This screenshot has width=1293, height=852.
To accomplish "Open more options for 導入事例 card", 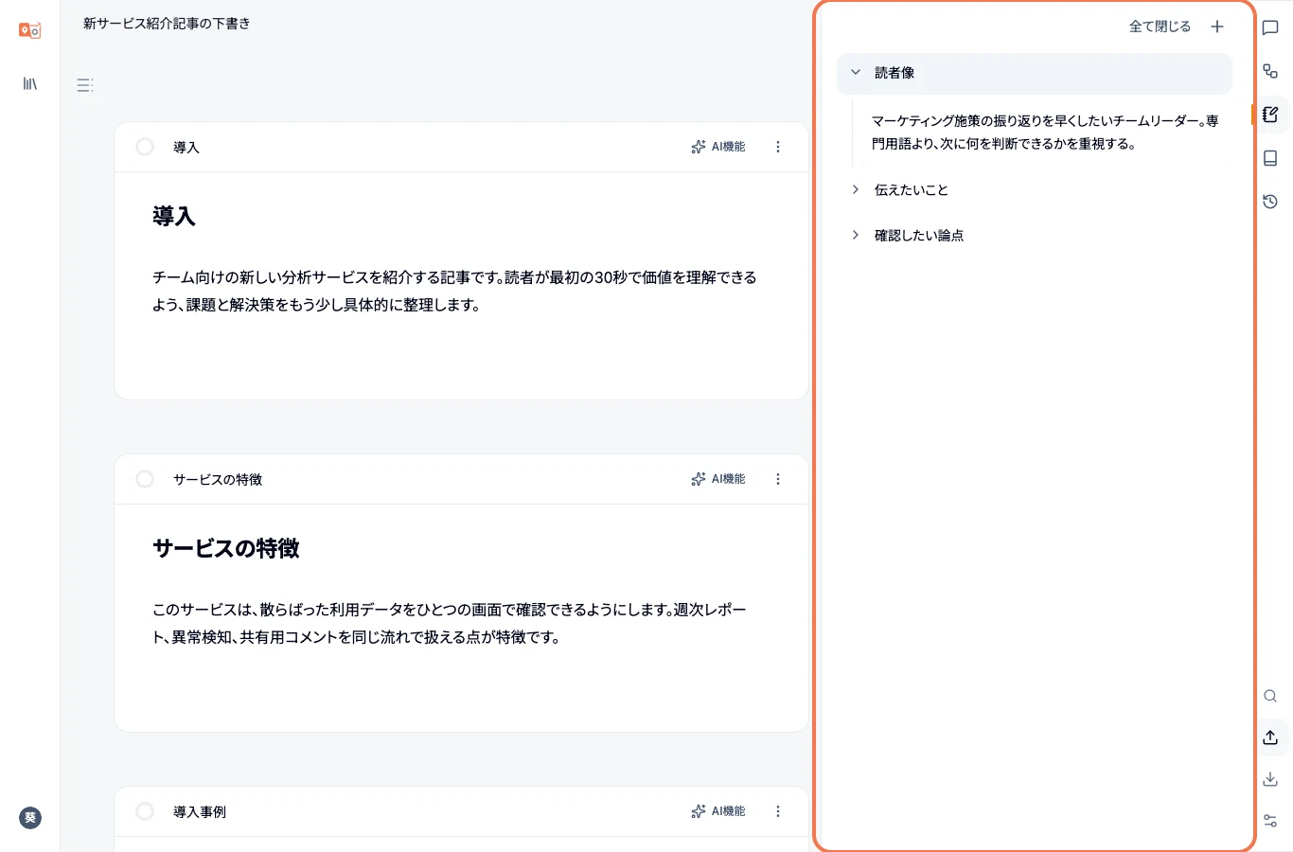I will pyautogui.click(x=778, y=811).
